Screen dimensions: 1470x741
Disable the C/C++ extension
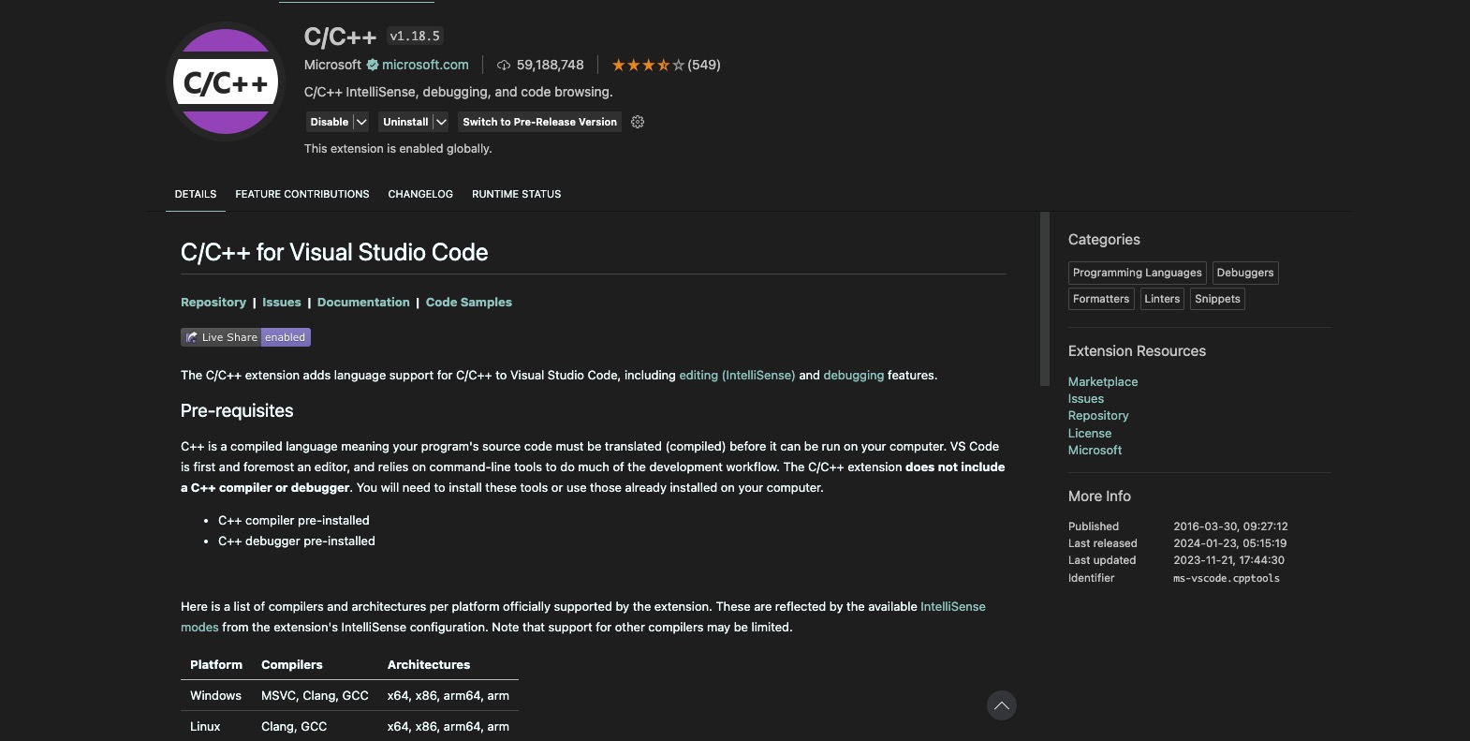329,122
